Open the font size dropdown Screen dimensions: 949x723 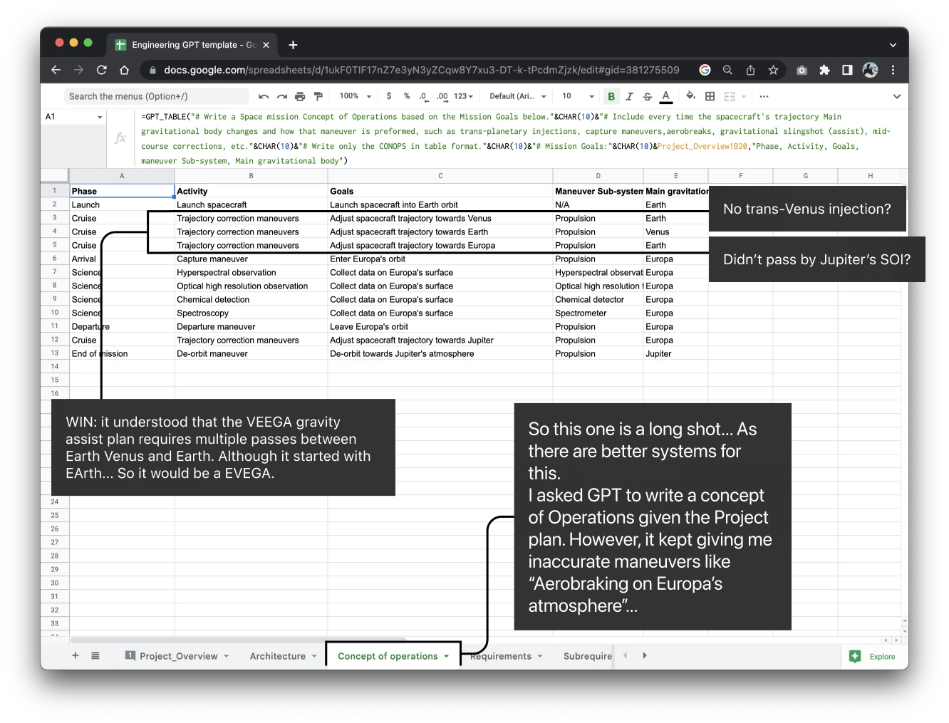pos(578,96)
